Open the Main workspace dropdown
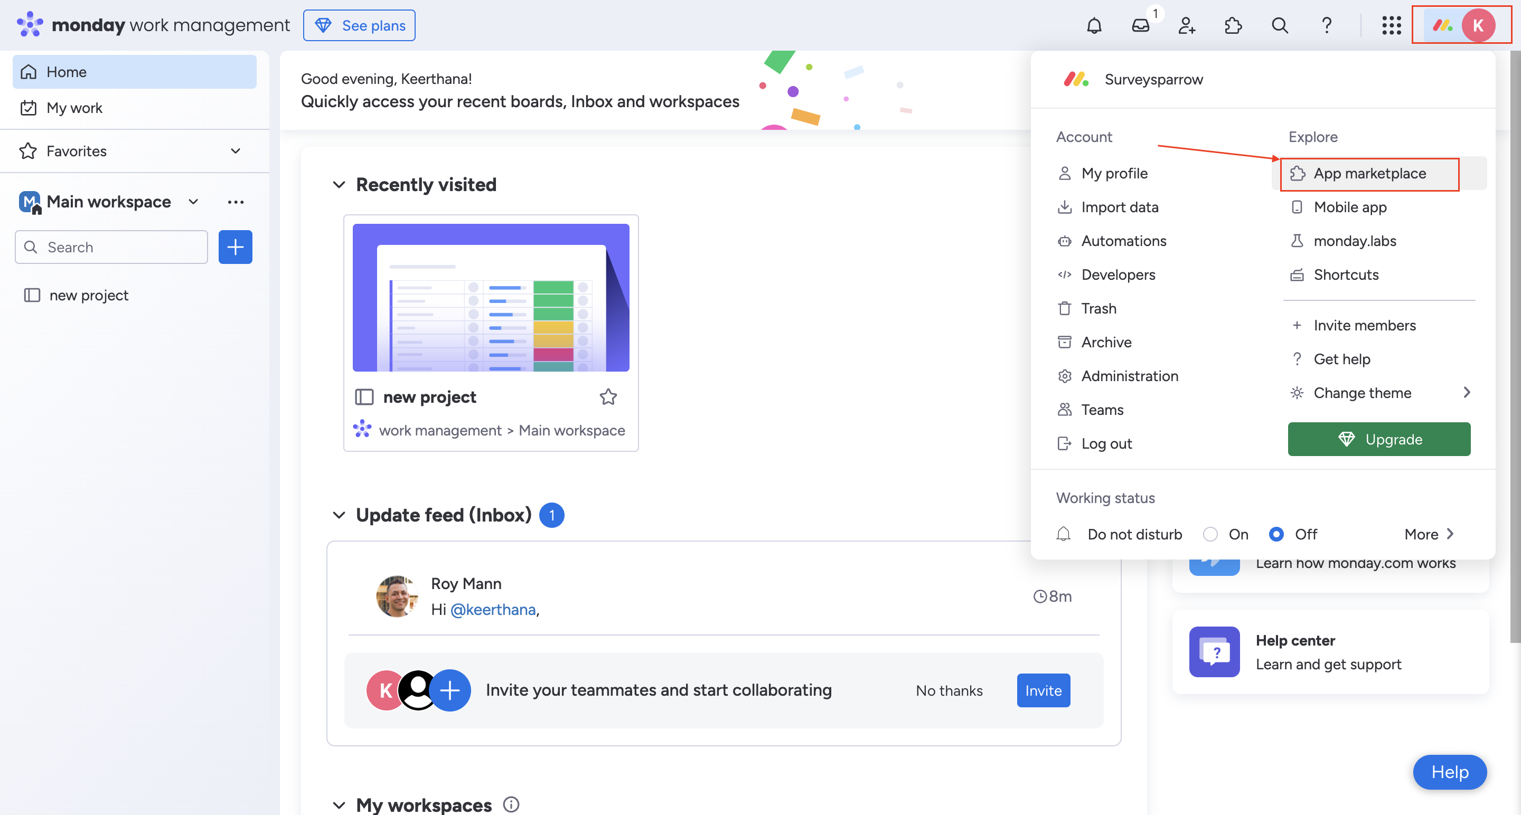 pyautogui.click(x=193, y=202)
